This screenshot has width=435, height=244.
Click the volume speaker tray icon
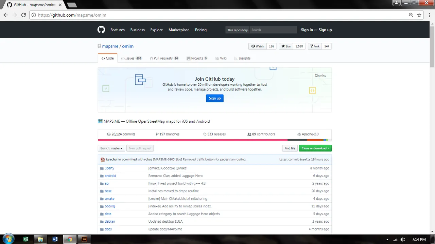click(402, 239)
